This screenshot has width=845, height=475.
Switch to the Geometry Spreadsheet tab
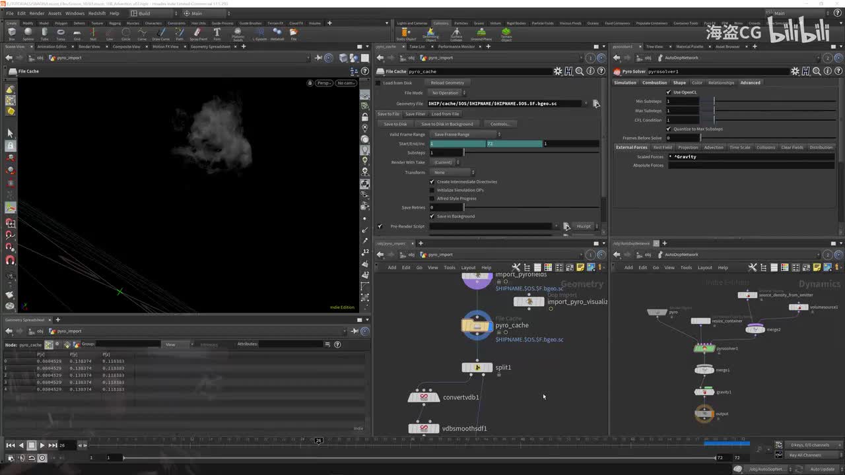[210, 47]
